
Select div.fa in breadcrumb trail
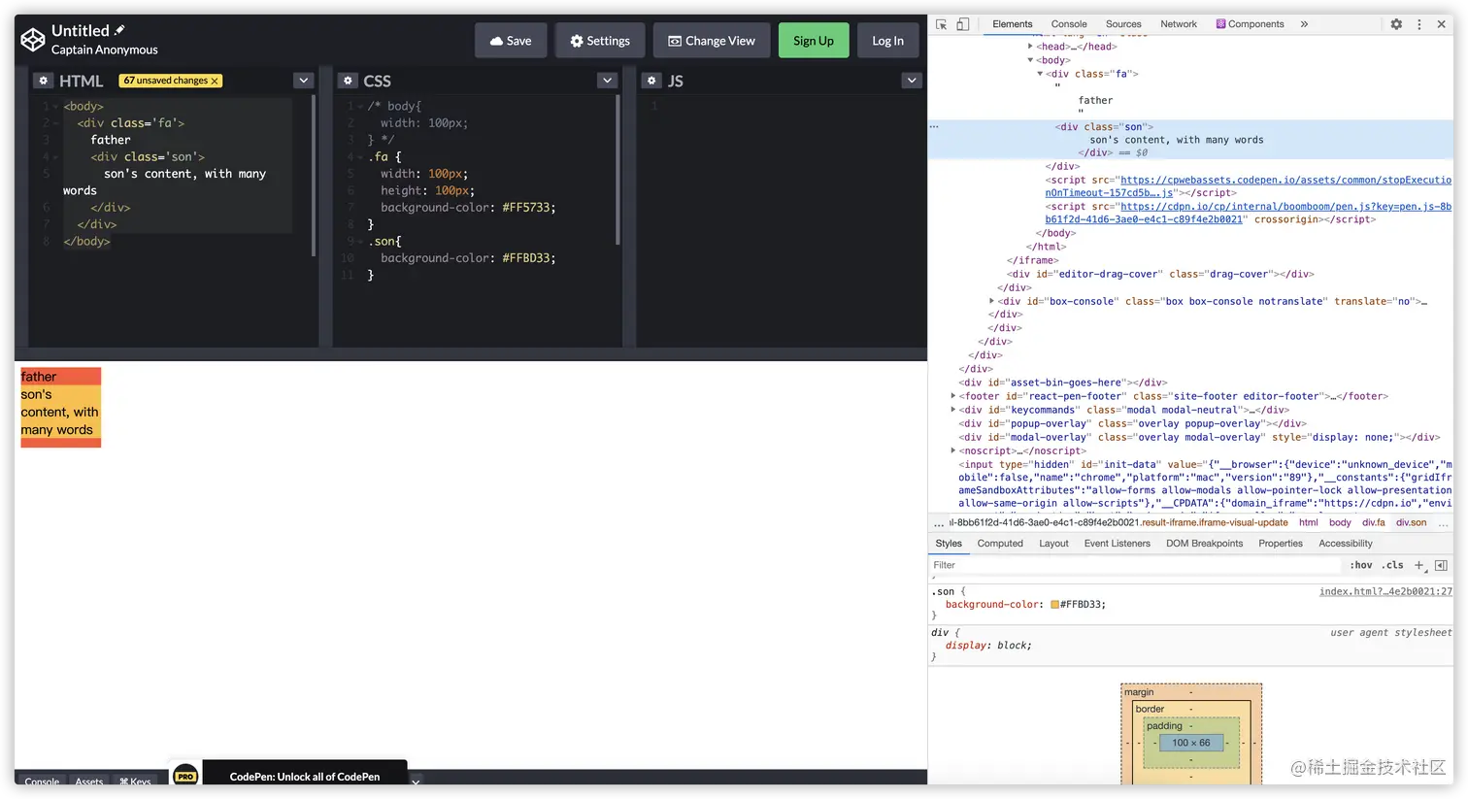[x=1374, y=522]
